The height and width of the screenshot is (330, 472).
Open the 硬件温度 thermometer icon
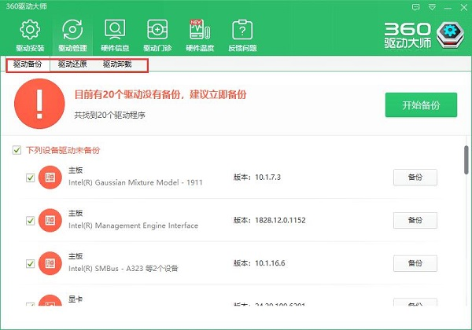click(200, 29)
